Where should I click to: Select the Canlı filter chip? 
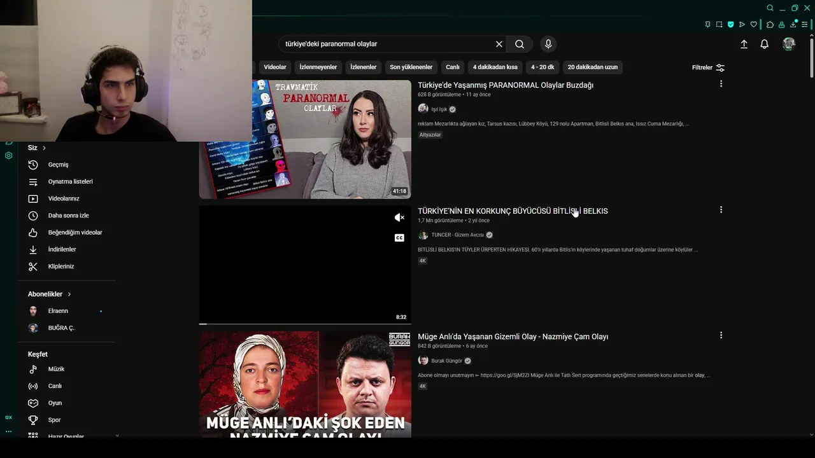[x=453, y=67]
